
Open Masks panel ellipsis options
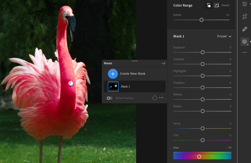(x=161, y=98)
